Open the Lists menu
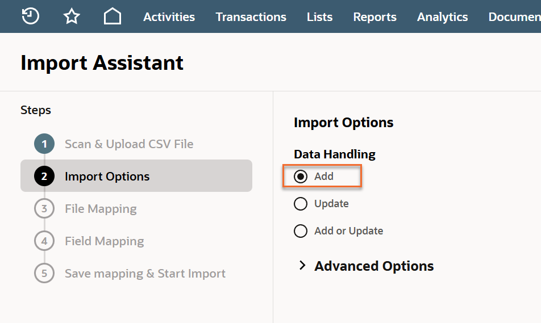541x323 pixels. 319,17
